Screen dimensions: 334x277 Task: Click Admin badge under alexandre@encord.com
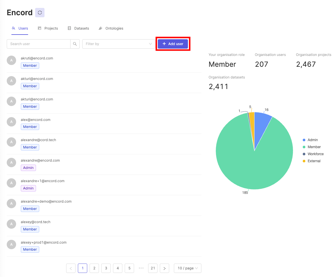click(x=28, y=168)
